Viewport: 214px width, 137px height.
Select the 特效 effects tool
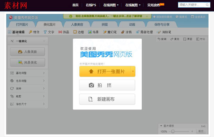pyautogui.click(x=34, y=32)
